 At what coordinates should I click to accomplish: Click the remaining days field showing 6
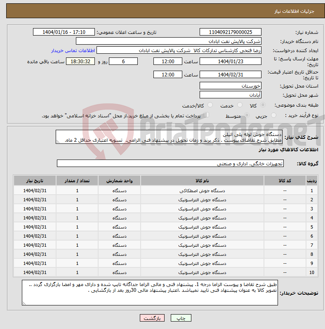point(123,61)
